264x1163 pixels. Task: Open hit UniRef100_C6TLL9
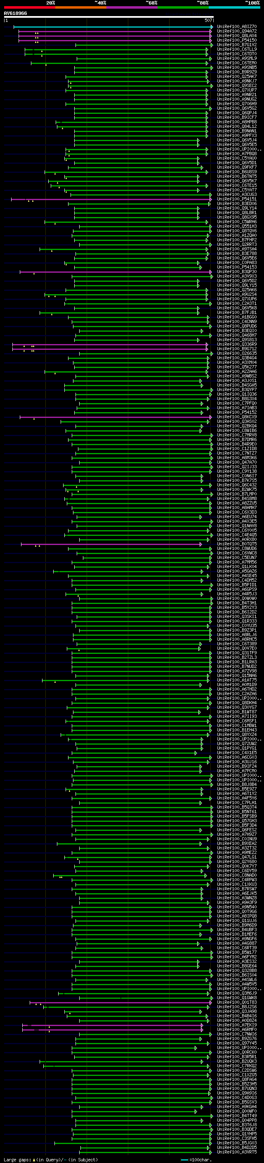pos(236,49)
